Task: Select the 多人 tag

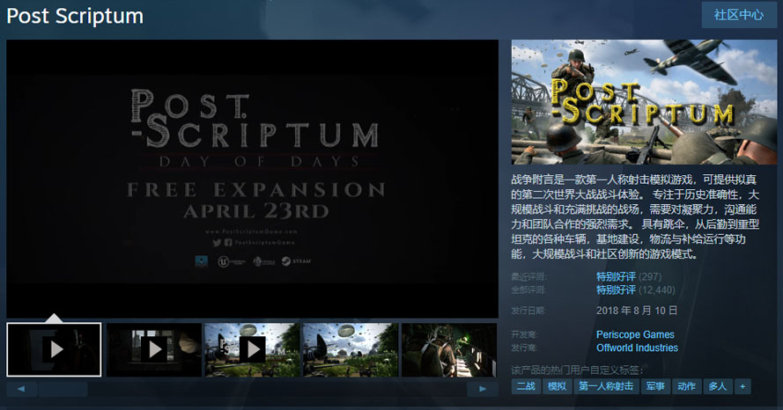Action: [718, 386]
